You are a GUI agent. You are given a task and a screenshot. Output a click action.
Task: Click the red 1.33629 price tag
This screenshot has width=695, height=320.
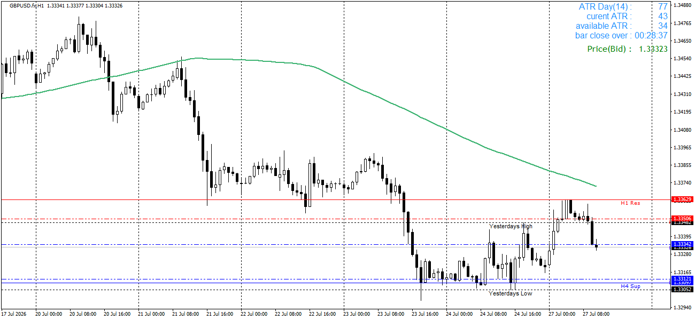click(683, 199)
